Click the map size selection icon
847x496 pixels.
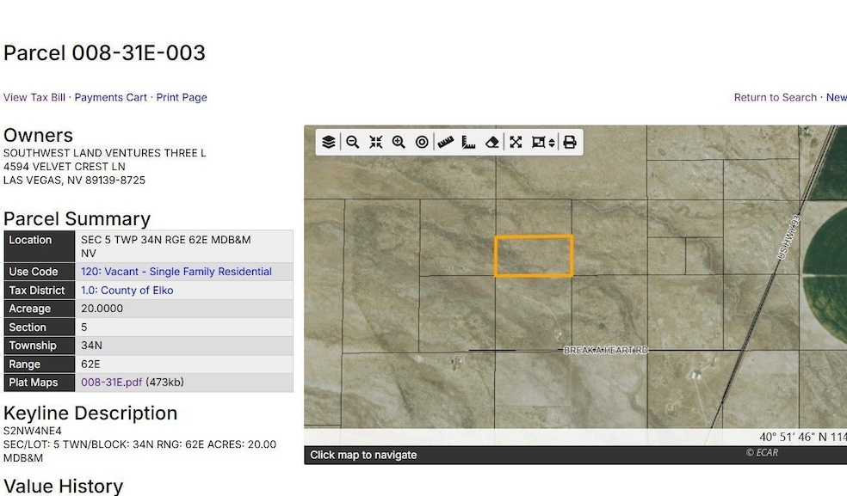[539, 143]
